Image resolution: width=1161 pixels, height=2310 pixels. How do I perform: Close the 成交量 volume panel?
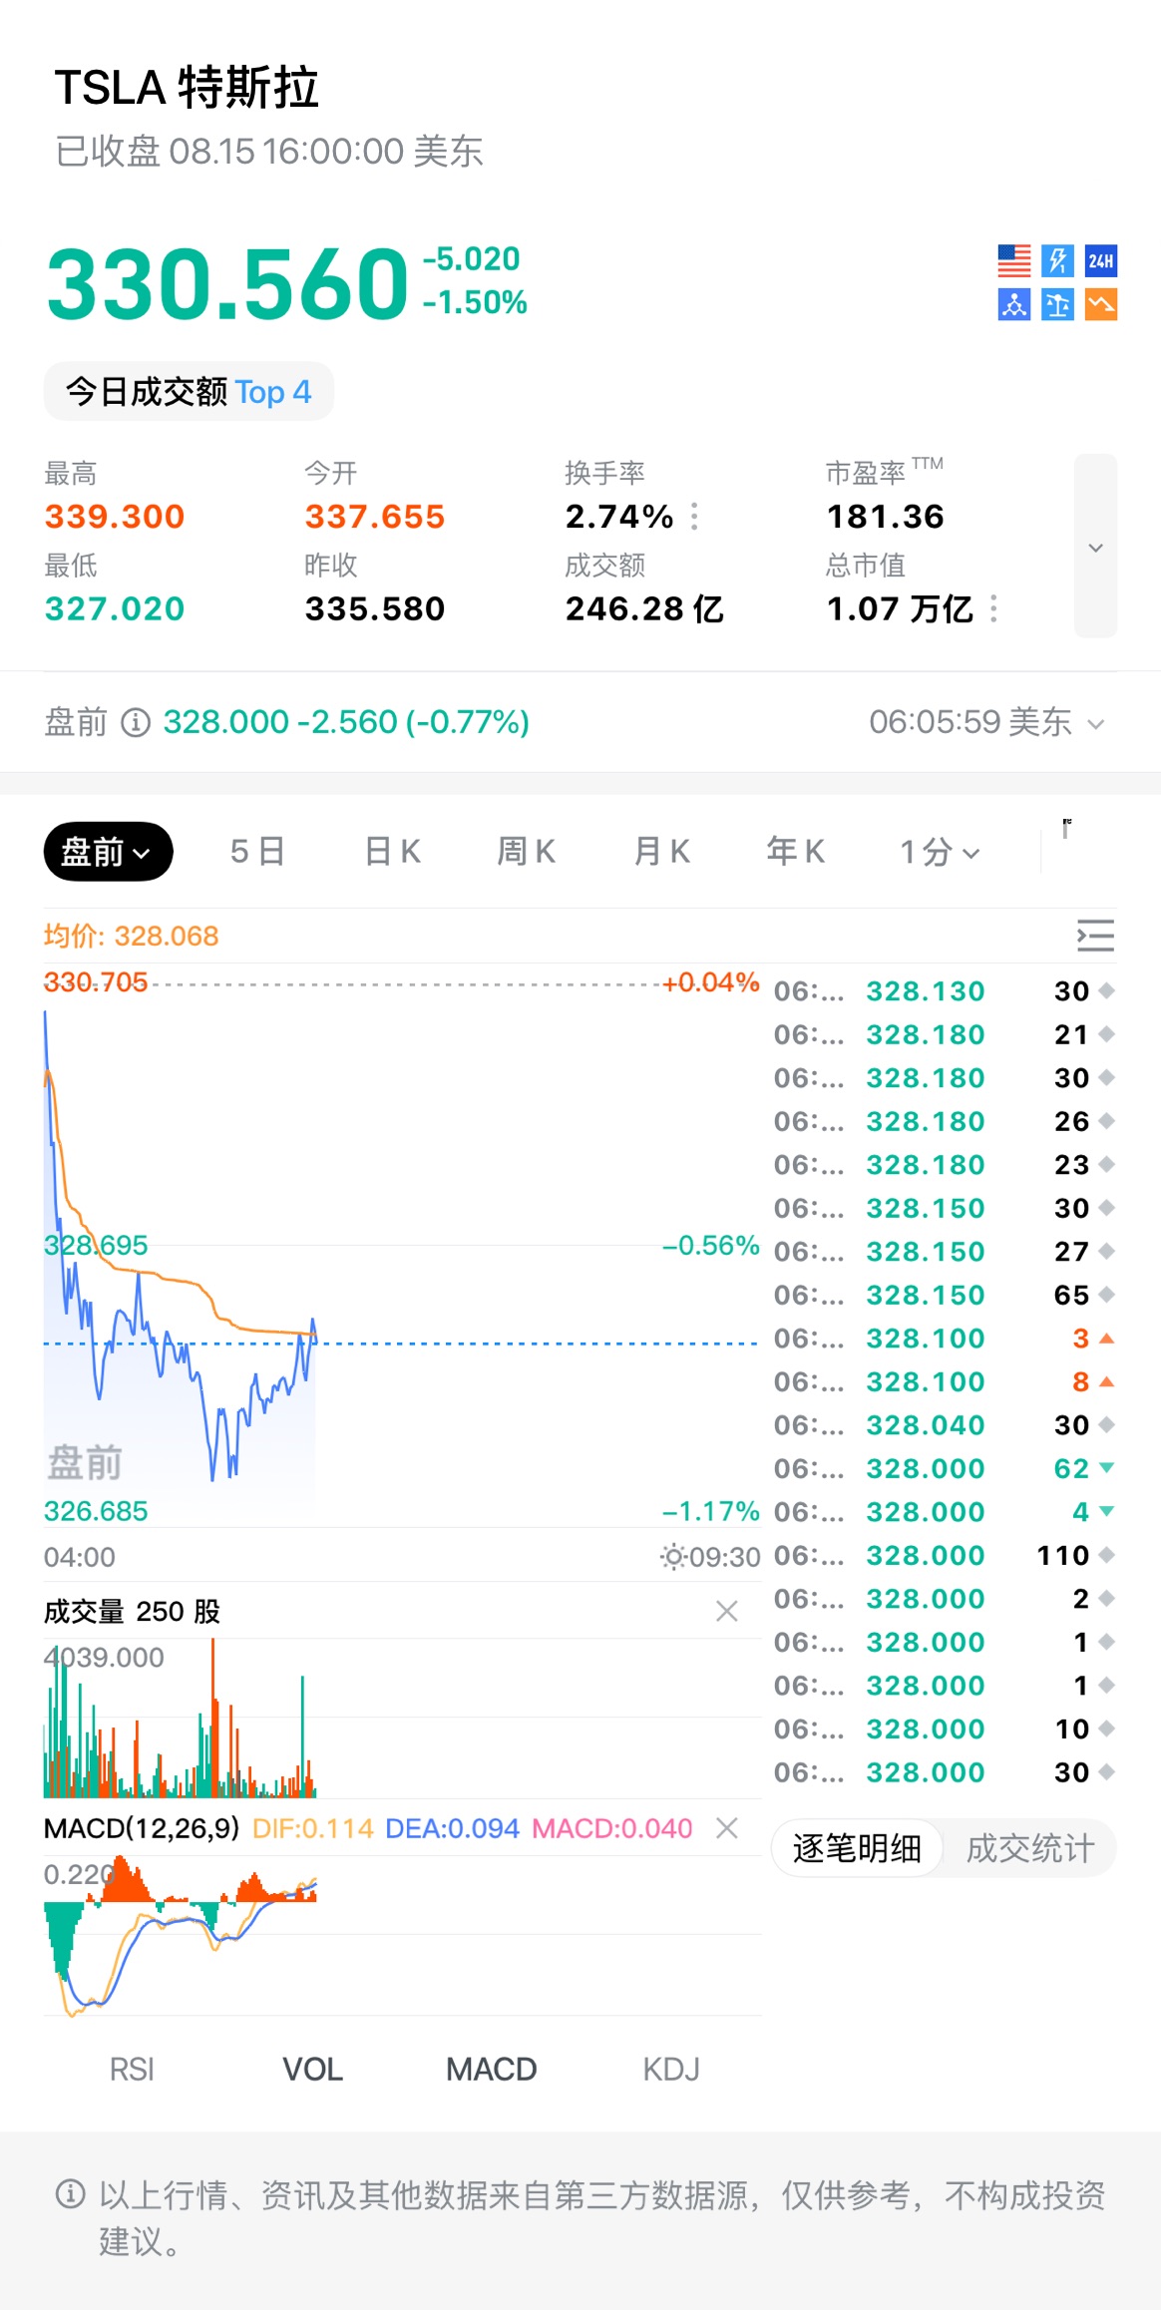[727, 1611]
